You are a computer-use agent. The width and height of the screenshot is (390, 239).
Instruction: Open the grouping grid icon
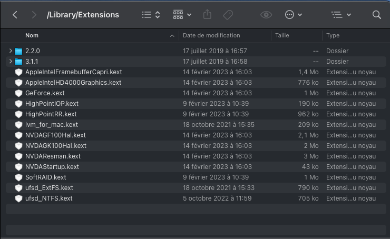(178, 15)
